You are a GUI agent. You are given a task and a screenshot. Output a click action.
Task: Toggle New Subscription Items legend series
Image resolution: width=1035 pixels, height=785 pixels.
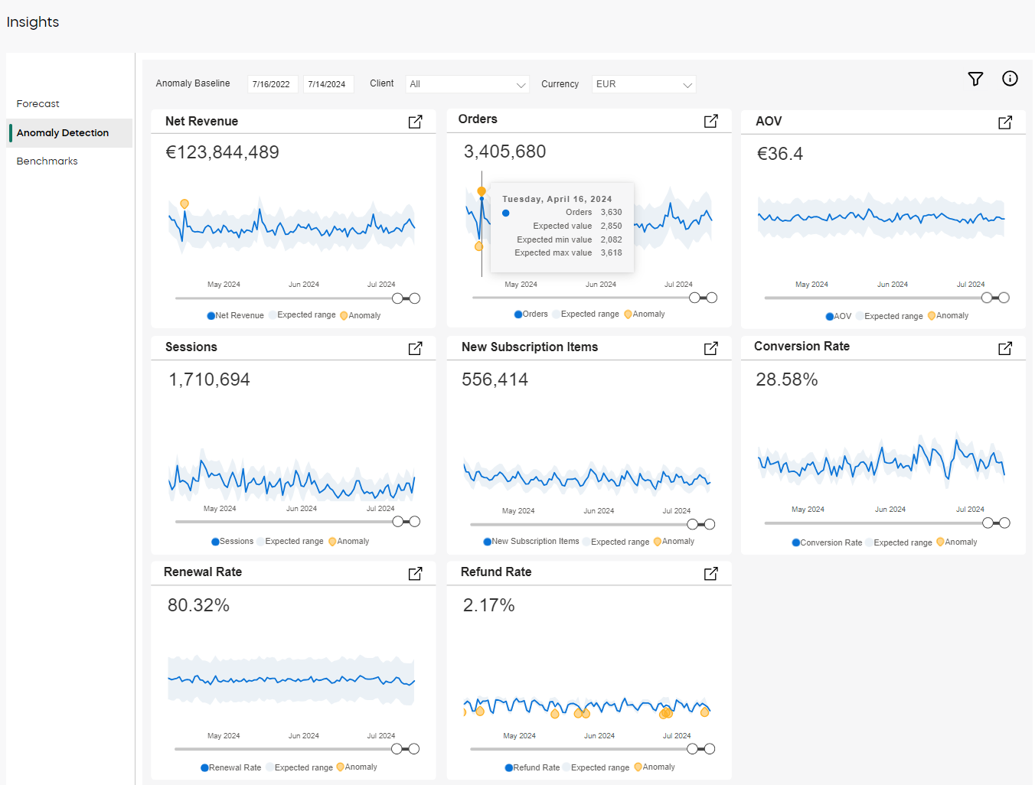pyautogui.click(x=531, y=541)
